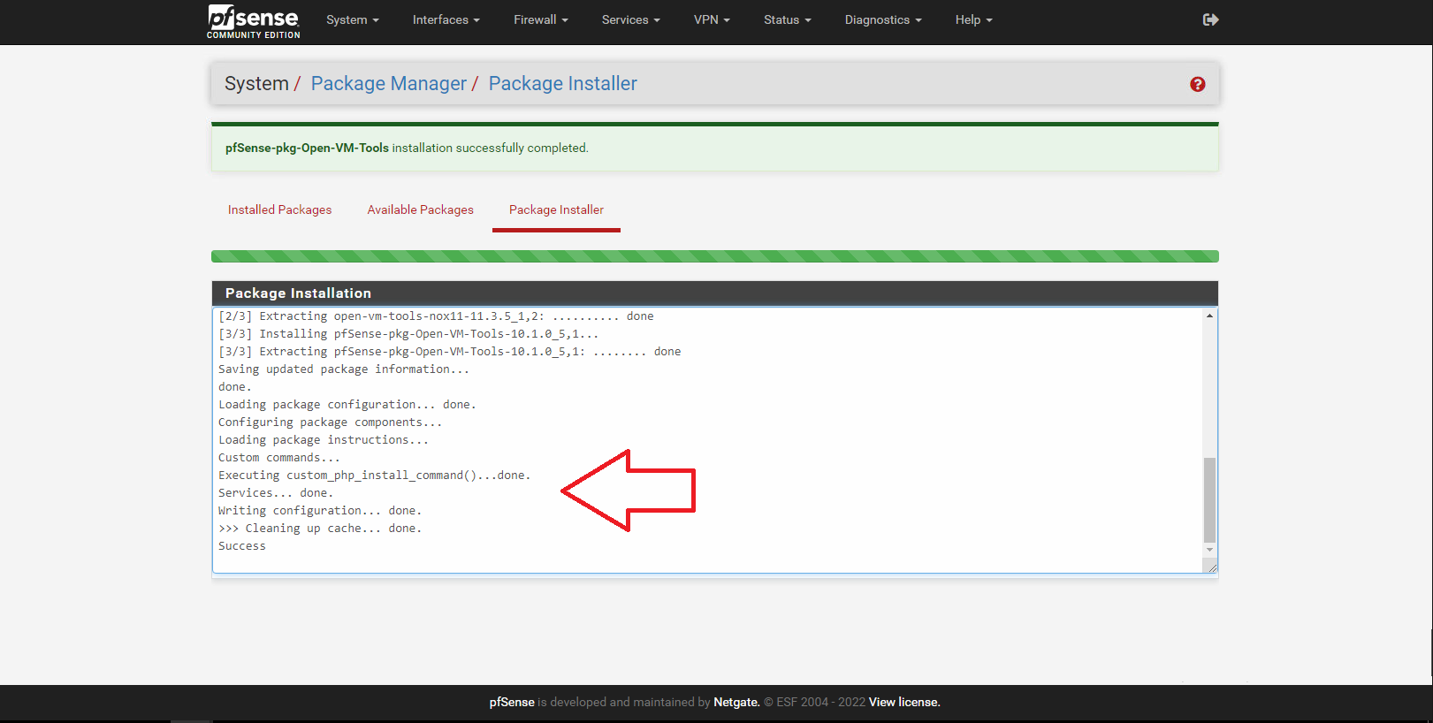Click 'Saving updated package information...' line

click(344, 369)
